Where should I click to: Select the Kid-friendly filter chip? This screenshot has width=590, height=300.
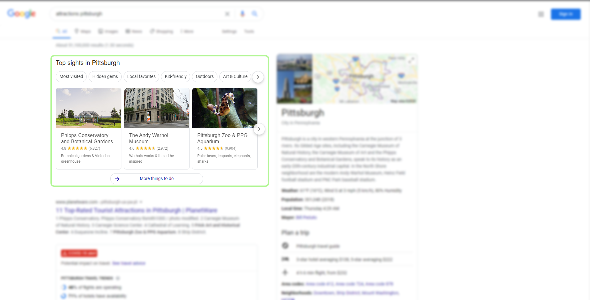point(176,77)
